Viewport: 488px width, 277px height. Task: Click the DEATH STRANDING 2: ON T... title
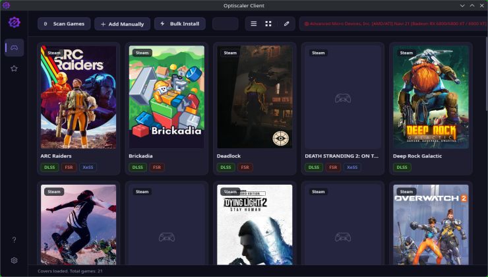point(342,156)
